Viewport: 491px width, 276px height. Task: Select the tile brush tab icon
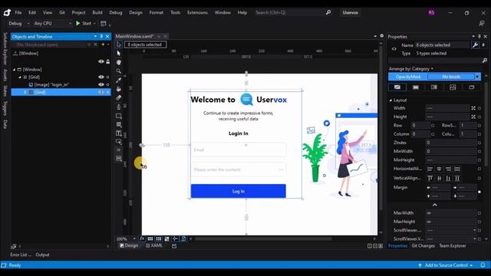pos(453,87)
